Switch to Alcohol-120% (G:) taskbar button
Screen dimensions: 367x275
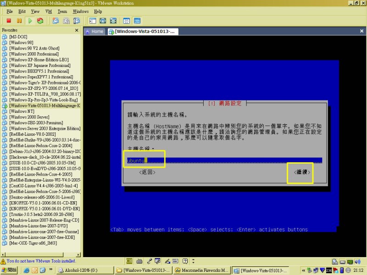click(x=85, y=270)
